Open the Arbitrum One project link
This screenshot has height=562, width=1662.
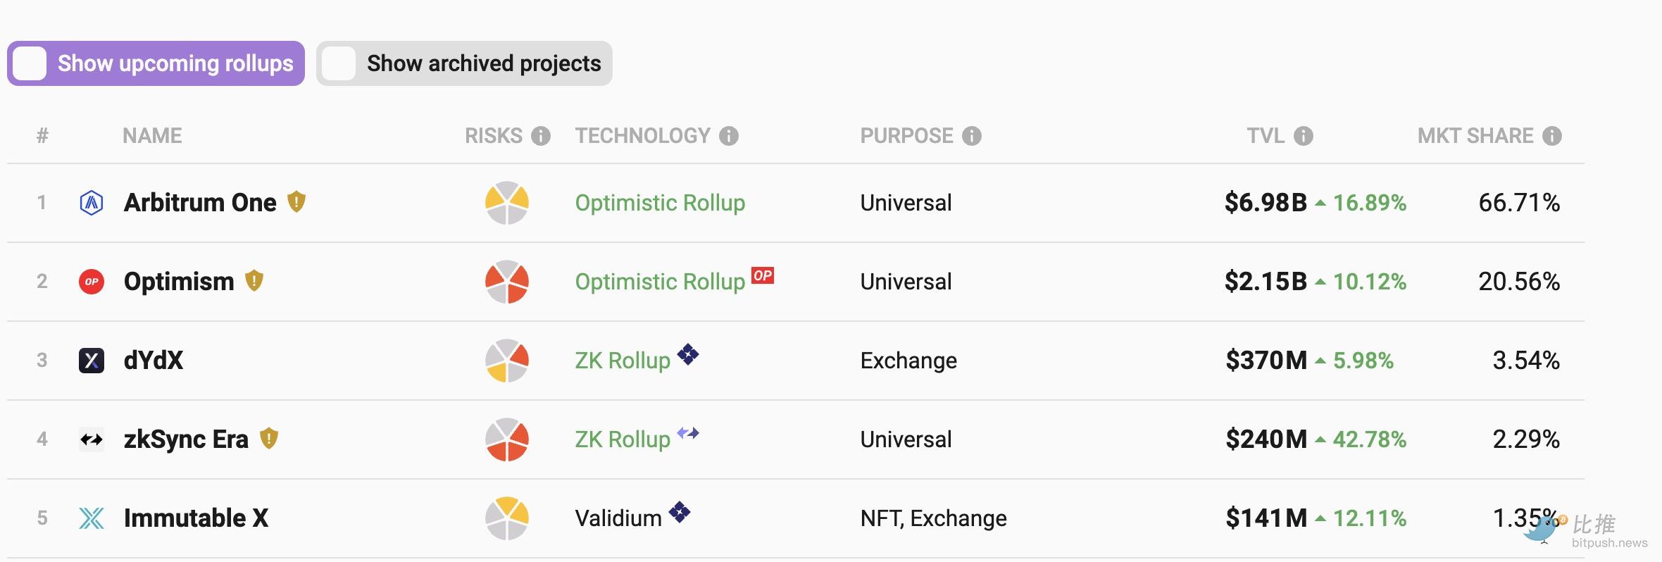tap(200, 203)
